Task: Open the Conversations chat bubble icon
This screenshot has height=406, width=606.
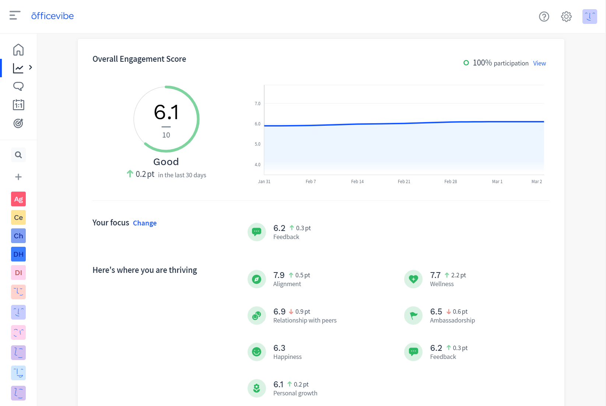Action: pyautogui.click(x=18, y=86)
